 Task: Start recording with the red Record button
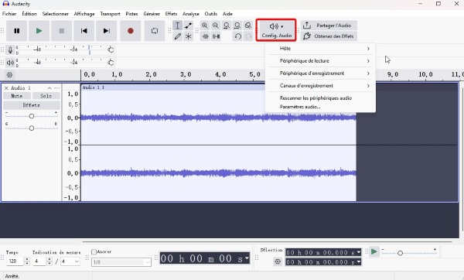pos(131,31)
